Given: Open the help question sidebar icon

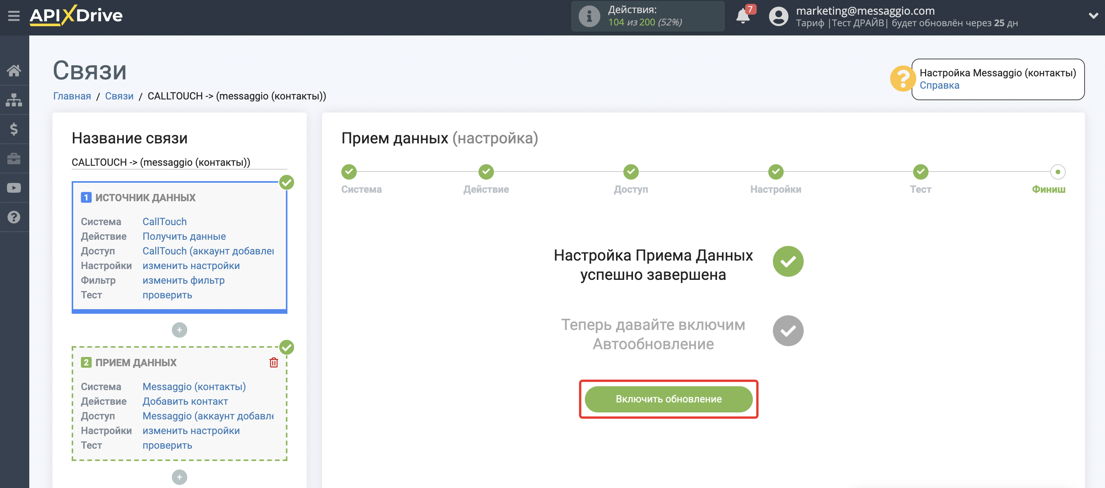Looking at the screenshot, I should 14,217.
